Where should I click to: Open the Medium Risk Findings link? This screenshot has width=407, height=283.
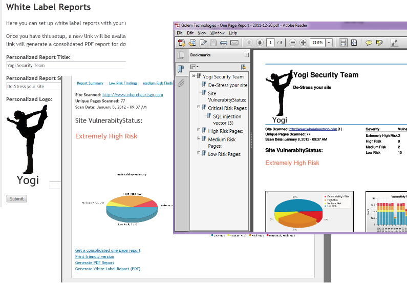pos(158,83)
